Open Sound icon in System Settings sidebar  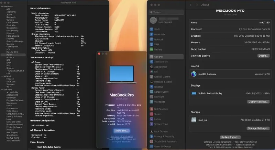pyautogui.click(x=152, y=114)
